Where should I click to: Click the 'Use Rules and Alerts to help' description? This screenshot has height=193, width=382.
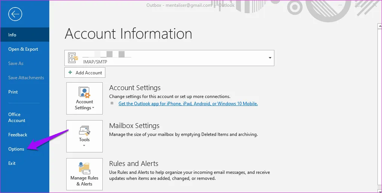point(190,175)
